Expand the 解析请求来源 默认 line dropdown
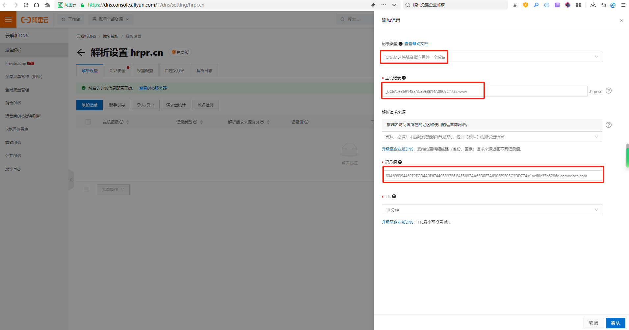 pos(491,137)
